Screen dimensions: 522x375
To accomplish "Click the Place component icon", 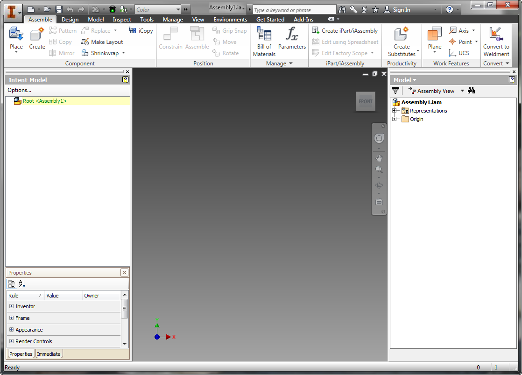I will [16, 34].
